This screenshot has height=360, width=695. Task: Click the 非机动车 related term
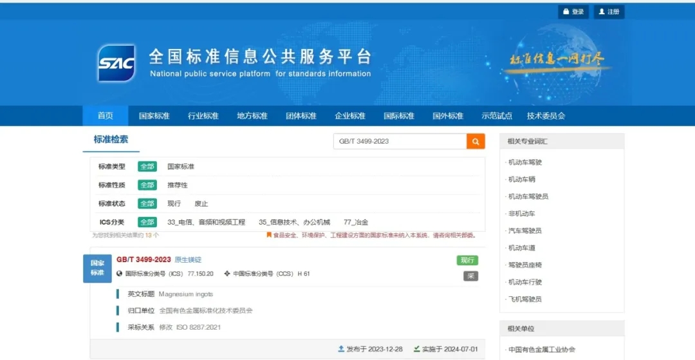[x=522, y=214]
